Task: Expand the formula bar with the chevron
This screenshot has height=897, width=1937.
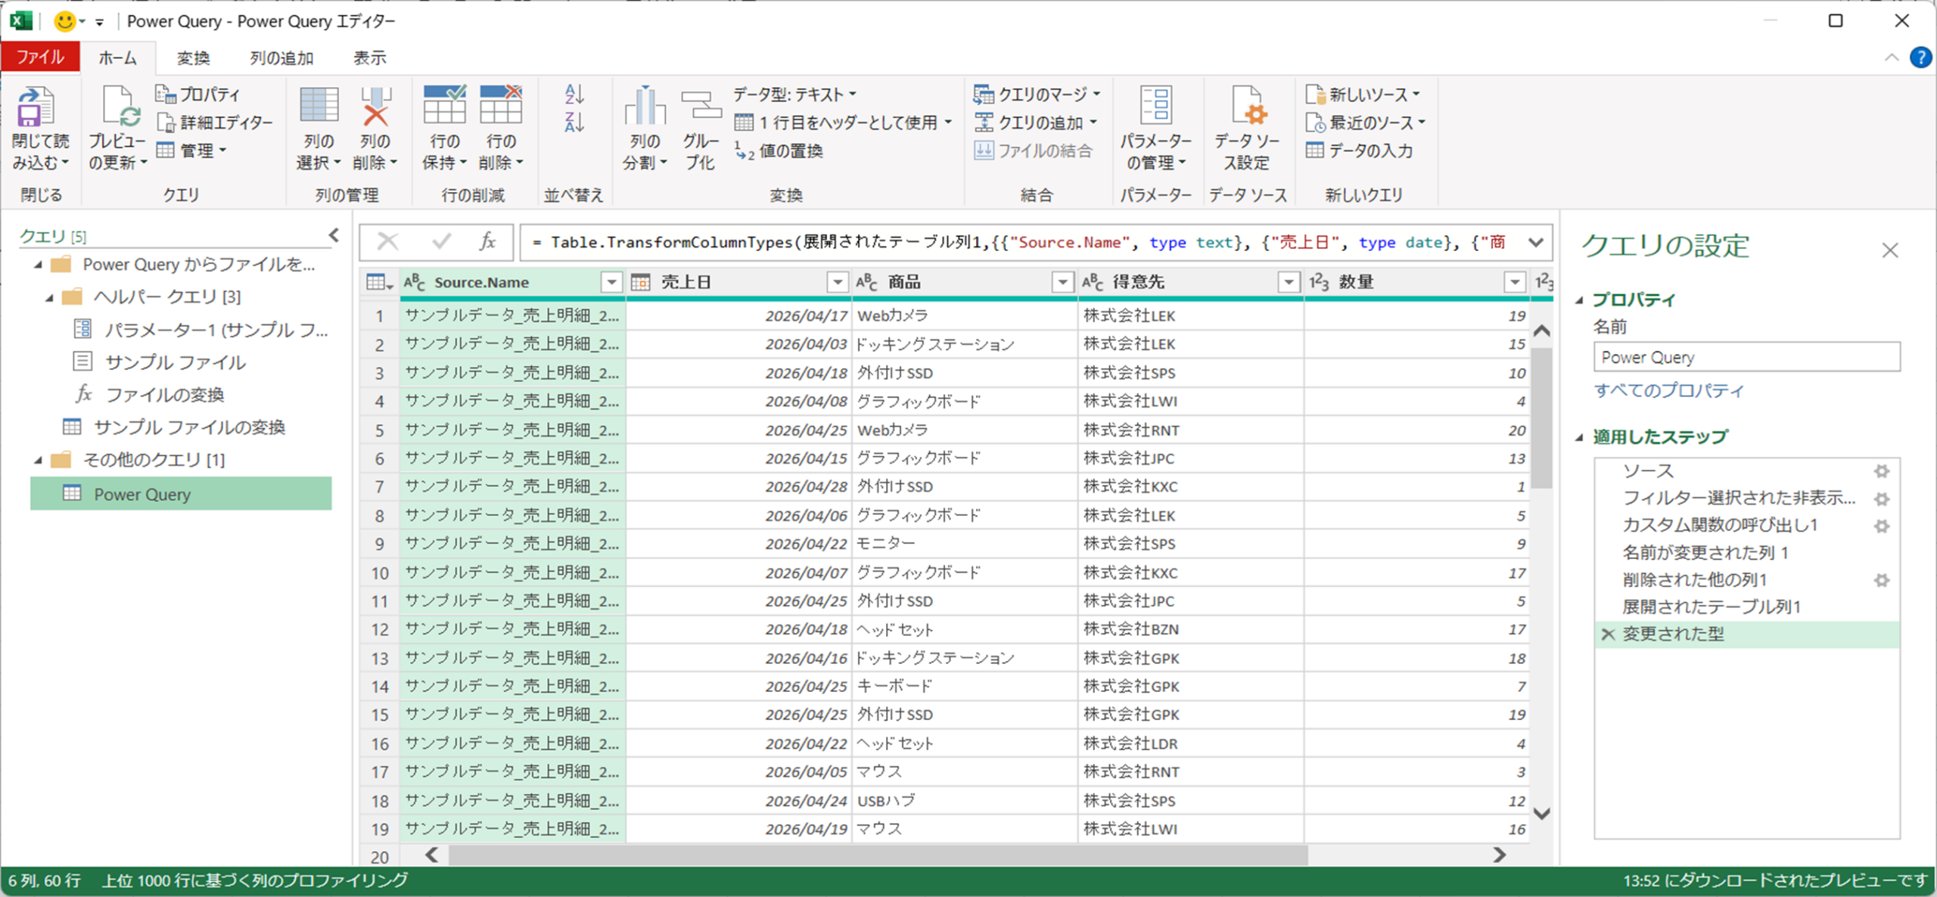Action: 1535,243
